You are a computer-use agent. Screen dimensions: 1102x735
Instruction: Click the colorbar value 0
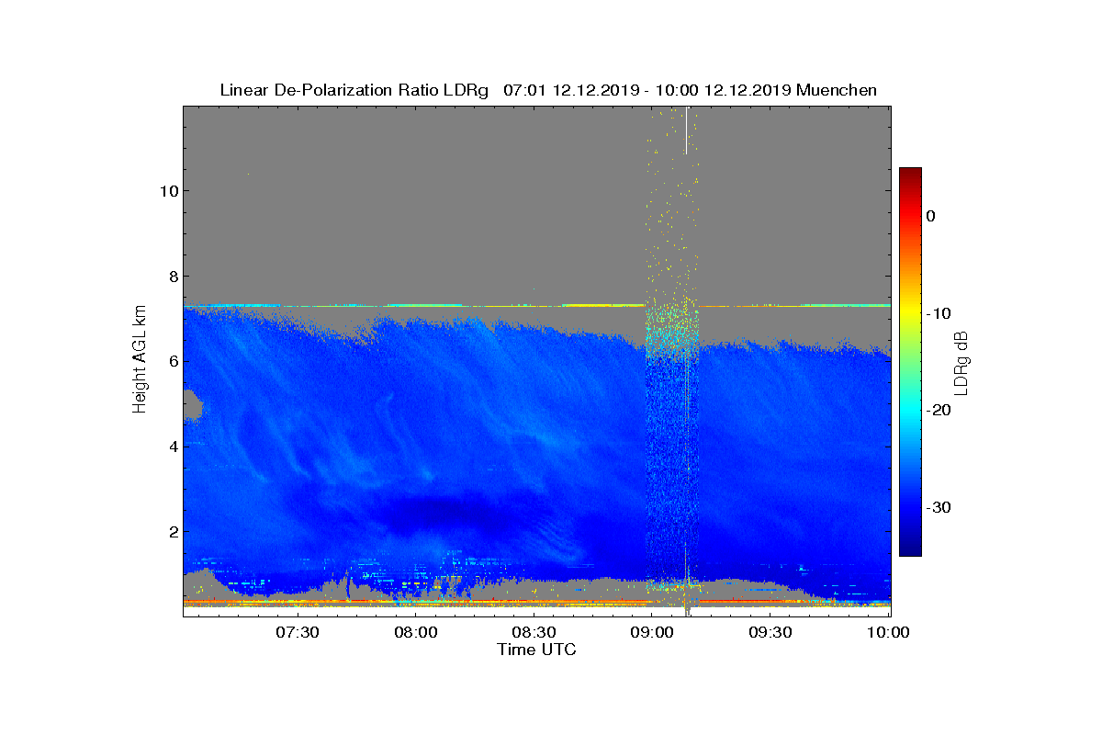pyautogui.click(x=930, y=216)
